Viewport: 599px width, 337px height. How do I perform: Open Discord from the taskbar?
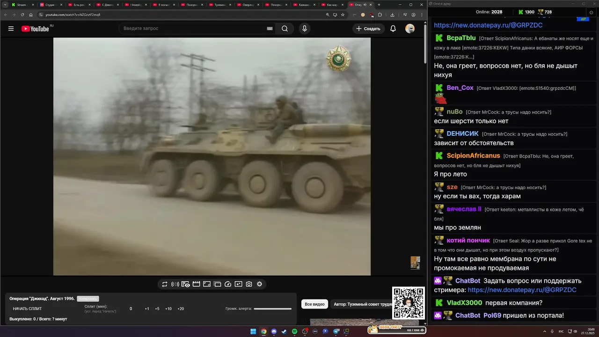274,331
